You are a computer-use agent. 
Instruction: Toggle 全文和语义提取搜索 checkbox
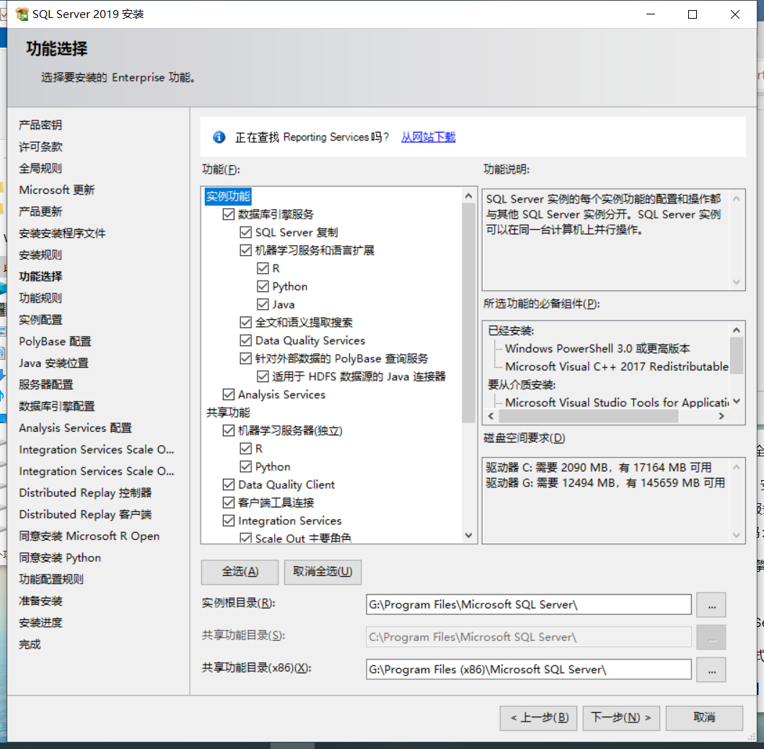[245, 322]
